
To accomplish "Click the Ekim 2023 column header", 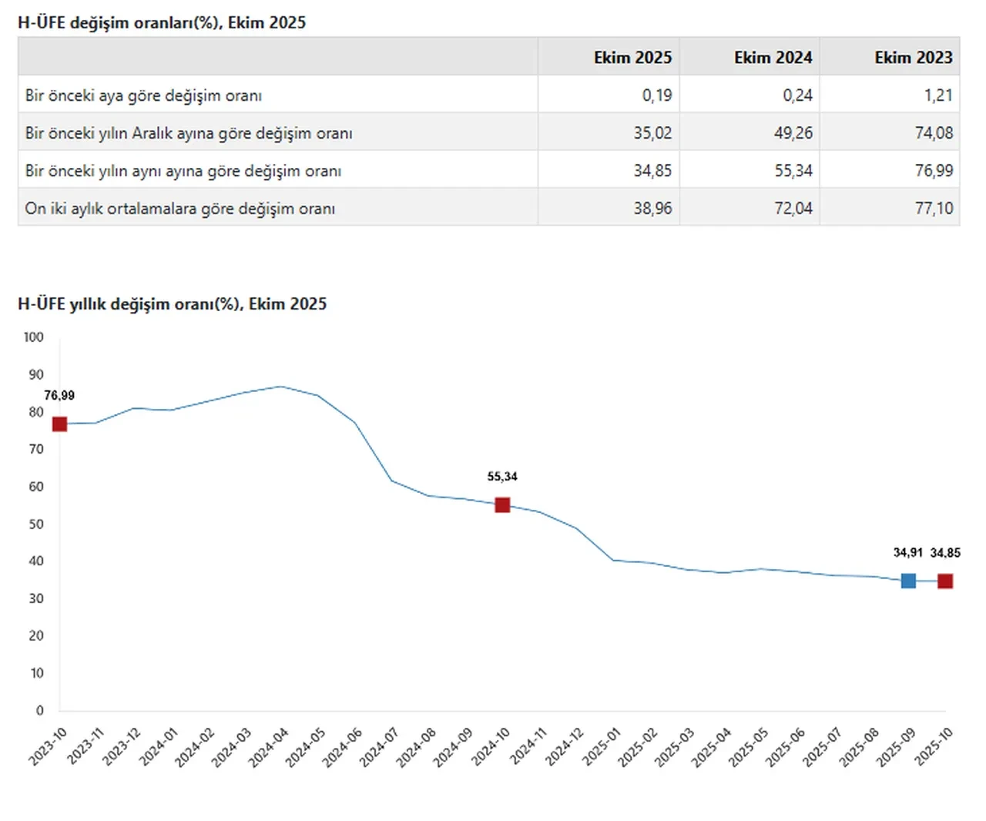I will 913,58.
